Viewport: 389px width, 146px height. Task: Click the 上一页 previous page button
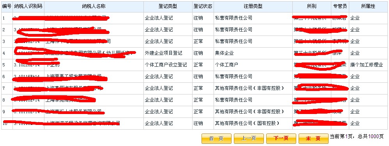click(249, 139)
